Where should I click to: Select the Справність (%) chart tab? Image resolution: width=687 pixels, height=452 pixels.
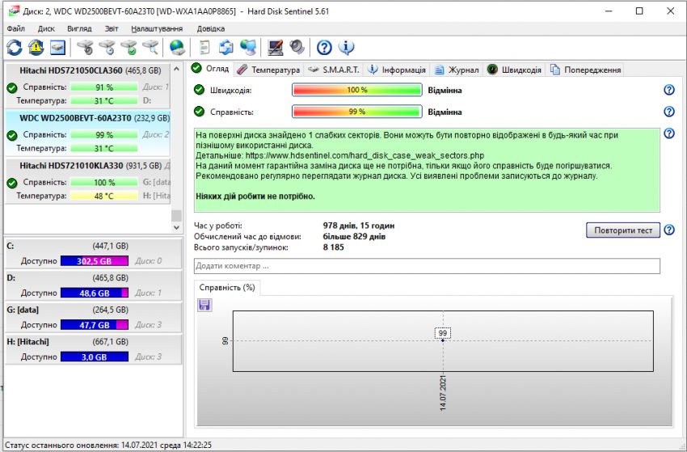pyautogui.click(x=227, y=288)
